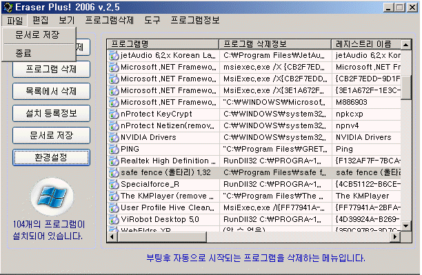
Task: Select the nProtect KeyCrypt entry
Action: click(157, 114)
